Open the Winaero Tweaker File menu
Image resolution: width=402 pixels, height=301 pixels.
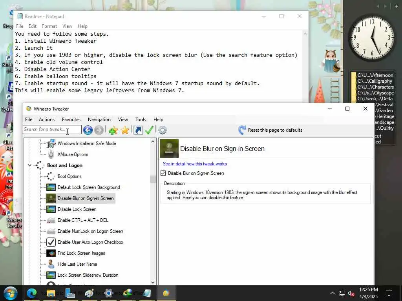pyautogui.click(x=29, y=120)
